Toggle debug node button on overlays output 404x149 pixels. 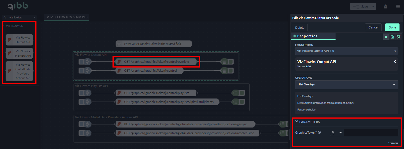point(230,62)
